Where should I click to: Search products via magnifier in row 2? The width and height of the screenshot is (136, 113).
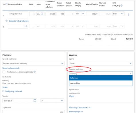tap(26, 26)
